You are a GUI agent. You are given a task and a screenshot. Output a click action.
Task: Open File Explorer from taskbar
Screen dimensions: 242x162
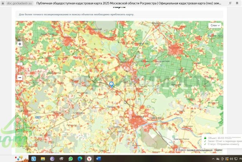pos(43,159)
